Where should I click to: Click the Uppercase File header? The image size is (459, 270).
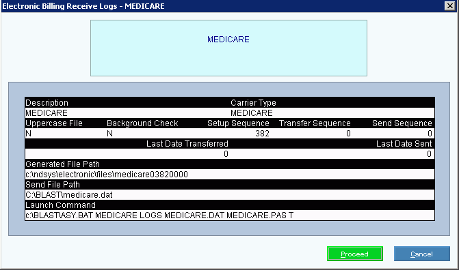click(54, 123)
